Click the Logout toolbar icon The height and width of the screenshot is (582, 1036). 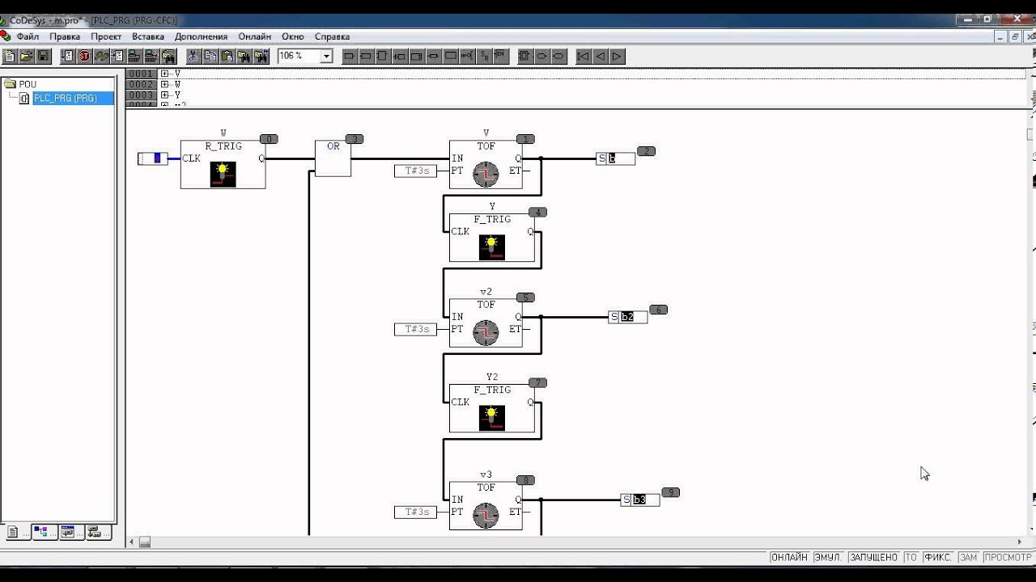pos(151,56)
